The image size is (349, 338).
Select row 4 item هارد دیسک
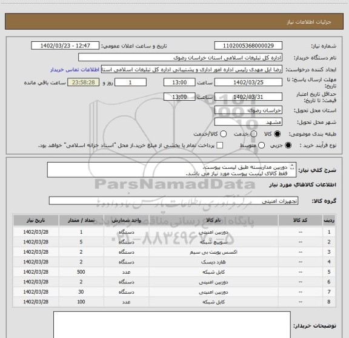(x=213, y=262)
